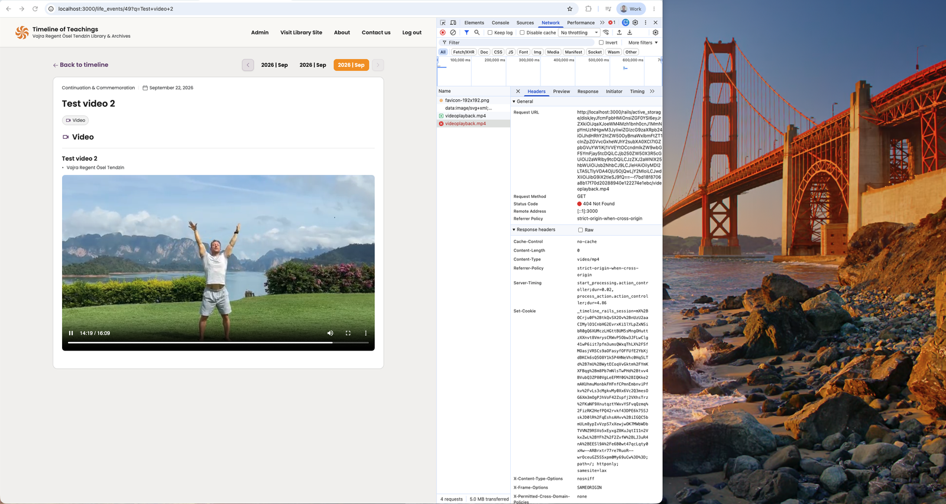
Task: Check the Invert filter checkbox
Action: pos(601,43)
